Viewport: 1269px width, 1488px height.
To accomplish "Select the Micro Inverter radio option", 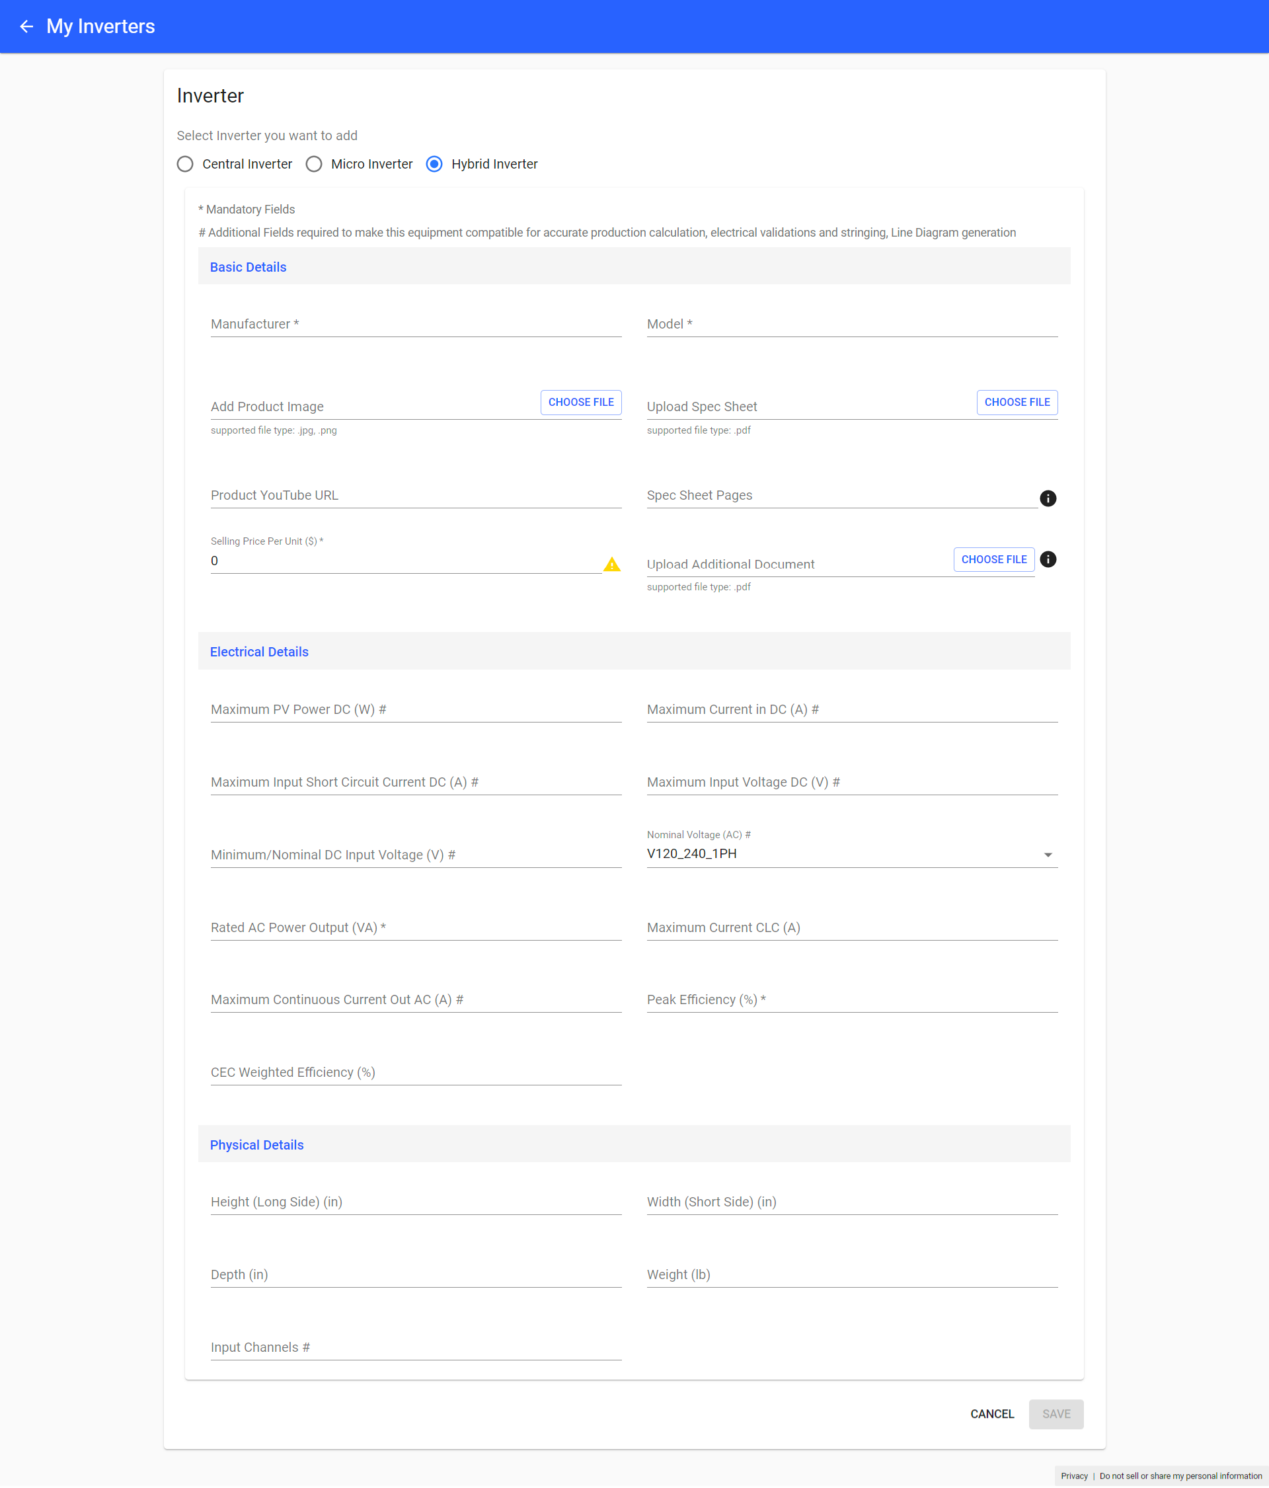I will pos(314,164).
